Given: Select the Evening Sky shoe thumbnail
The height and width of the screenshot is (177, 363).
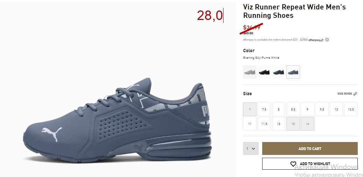Looking at the screenshot, I should pyautogui.click(x=293, y=72).
